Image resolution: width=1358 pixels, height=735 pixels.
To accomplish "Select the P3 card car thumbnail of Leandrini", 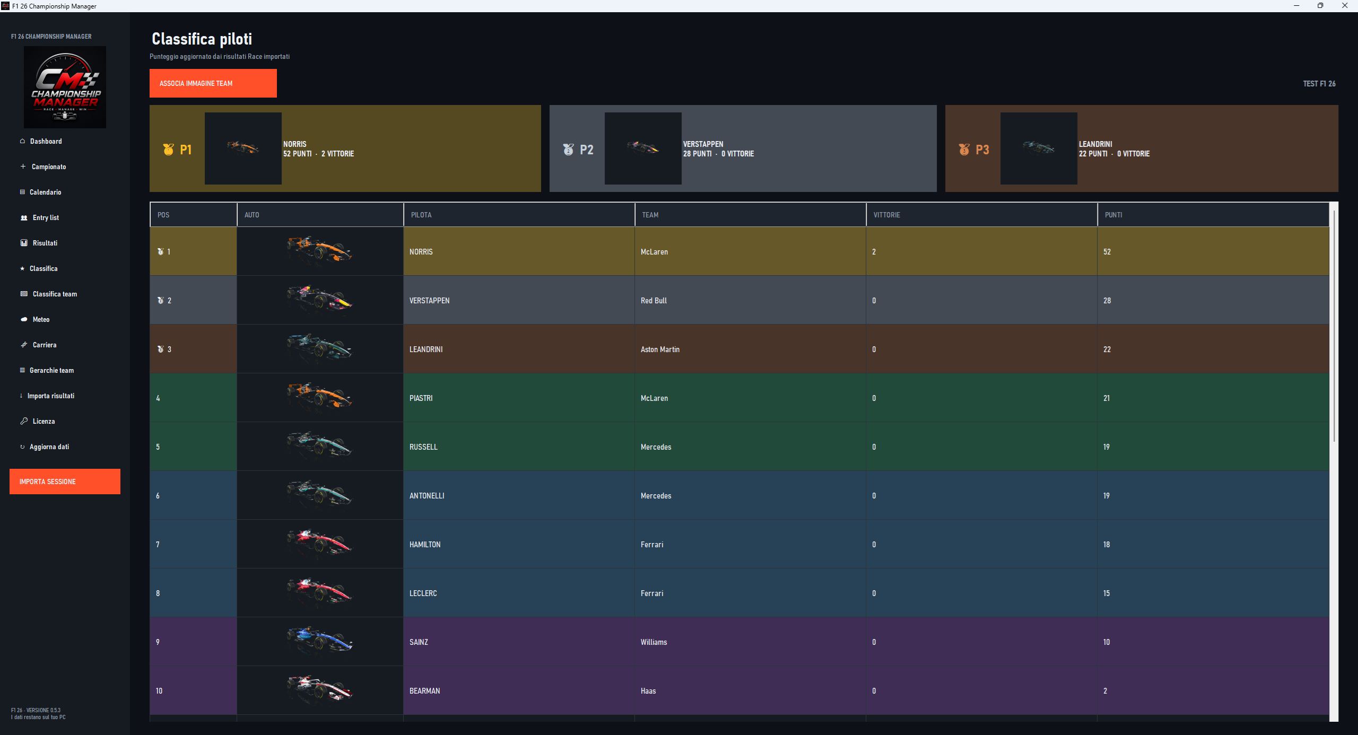I will tap(1039, 148).
